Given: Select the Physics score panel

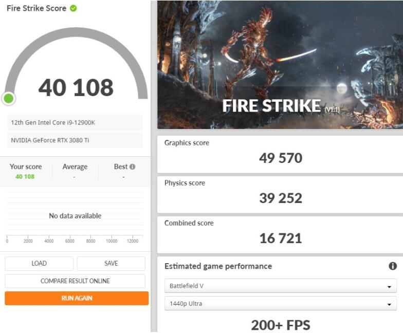Looking at the screenshot, I should 280,194.
